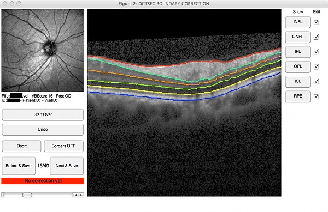Image resolution: width=328 pixels, height=212 pixels.
Task: Click the Undo button
Action: click(x=43, y=130)
